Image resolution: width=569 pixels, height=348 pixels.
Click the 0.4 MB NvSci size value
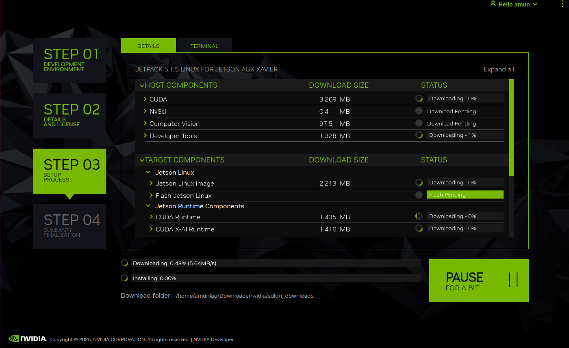pyautogui.click(x=334, y=111)
